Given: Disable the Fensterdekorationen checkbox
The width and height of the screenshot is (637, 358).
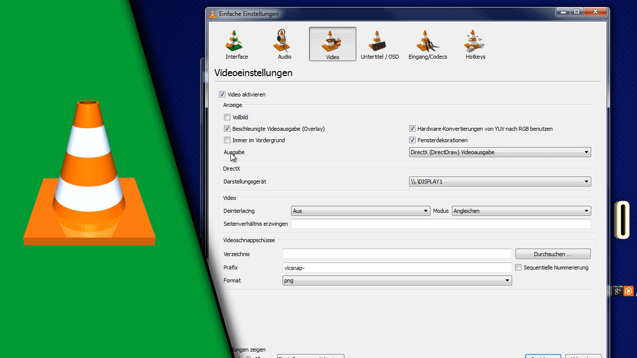Looking at the screenshot, I should 412,140.
